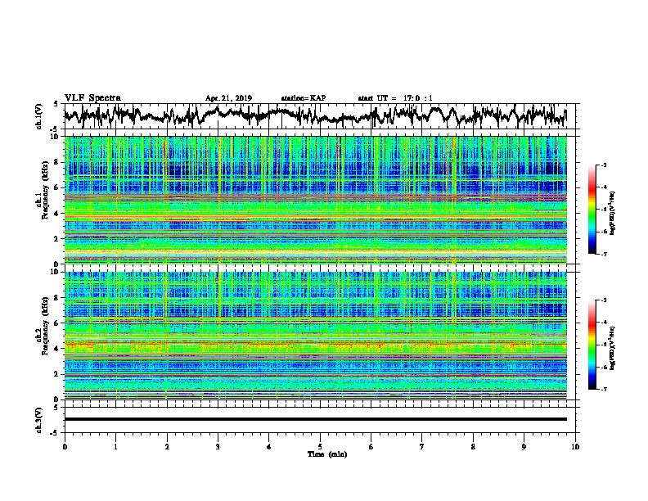Click the "-5" label on ch.1 colorbar

603,210
